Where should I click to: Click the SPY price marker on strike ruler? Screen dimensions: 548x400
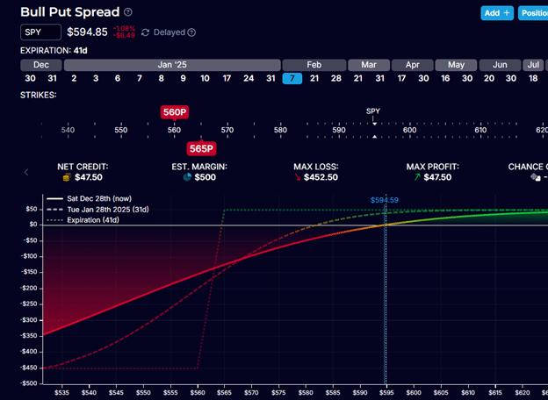[x=373, y=111]
